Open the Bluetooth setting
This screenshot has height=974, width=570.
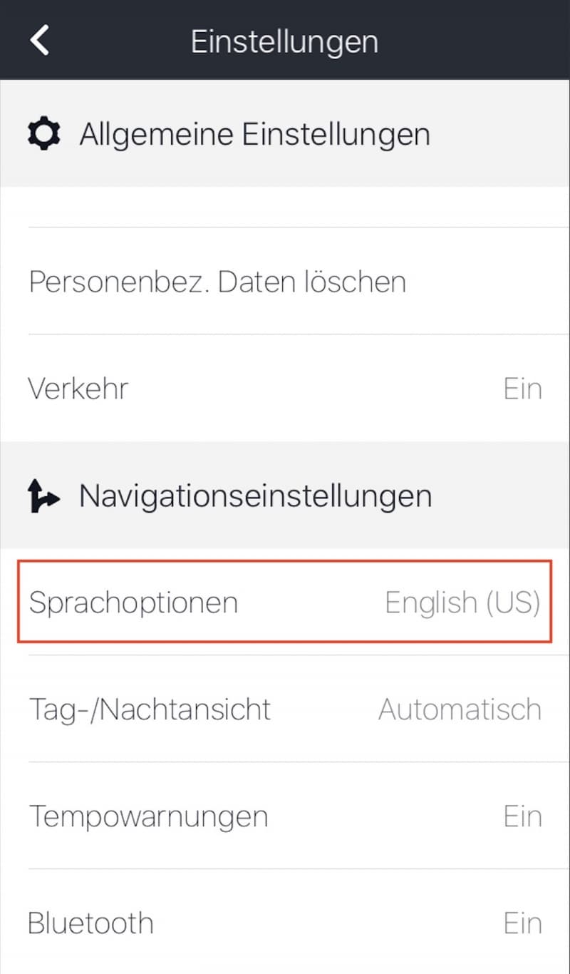(285, 922)
